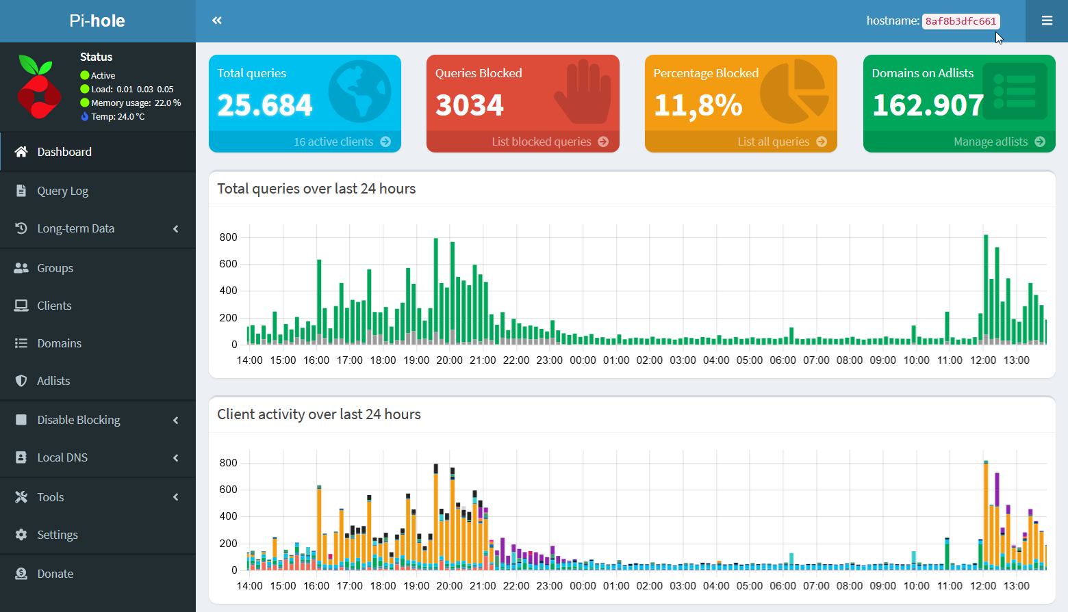Click arrow icon beside Manage adlists
The height and width of the screenshot is (612, 1068).
[1040, 142]
